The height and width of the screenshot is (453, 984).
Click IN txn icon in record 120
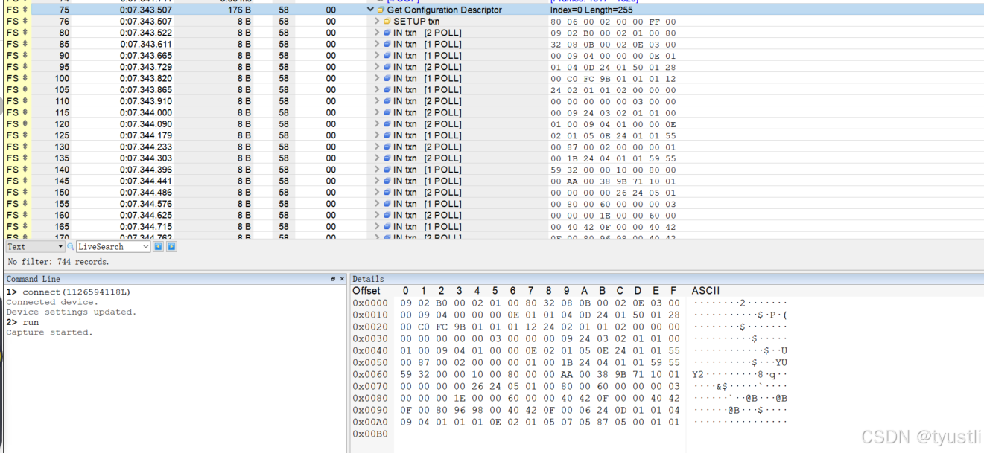pos(387,124)
